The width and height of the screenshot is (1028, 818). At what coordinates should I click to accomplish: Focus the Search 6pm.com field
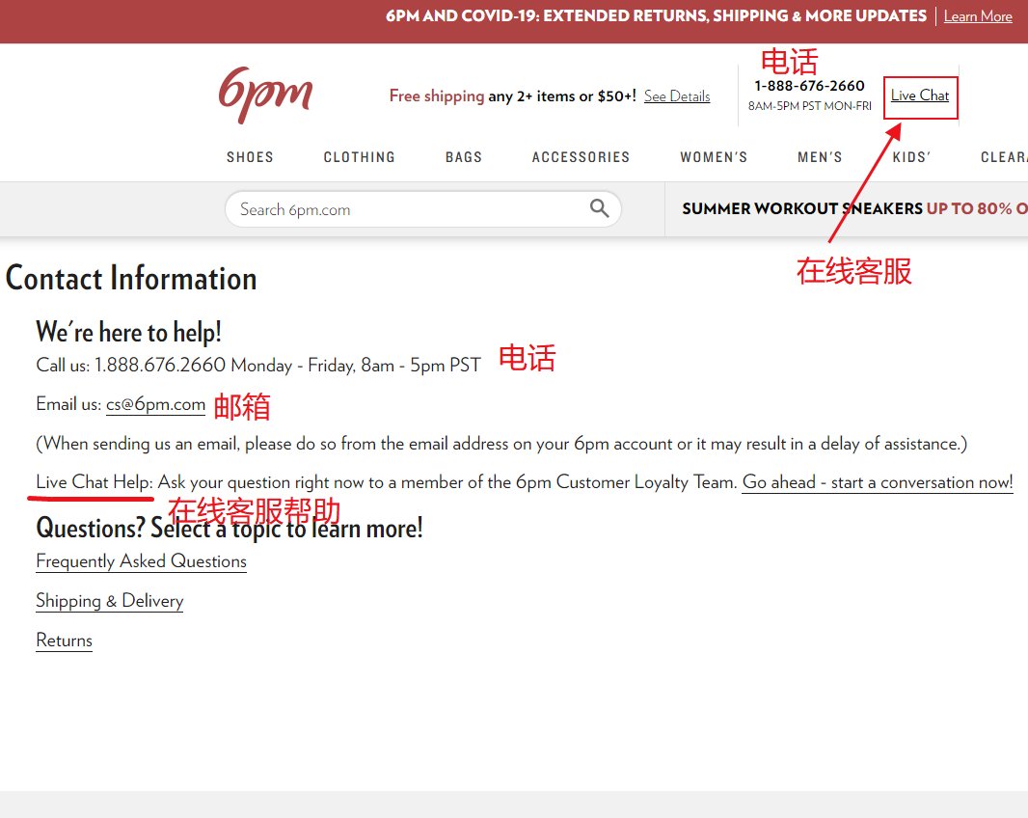click(423, 209)
